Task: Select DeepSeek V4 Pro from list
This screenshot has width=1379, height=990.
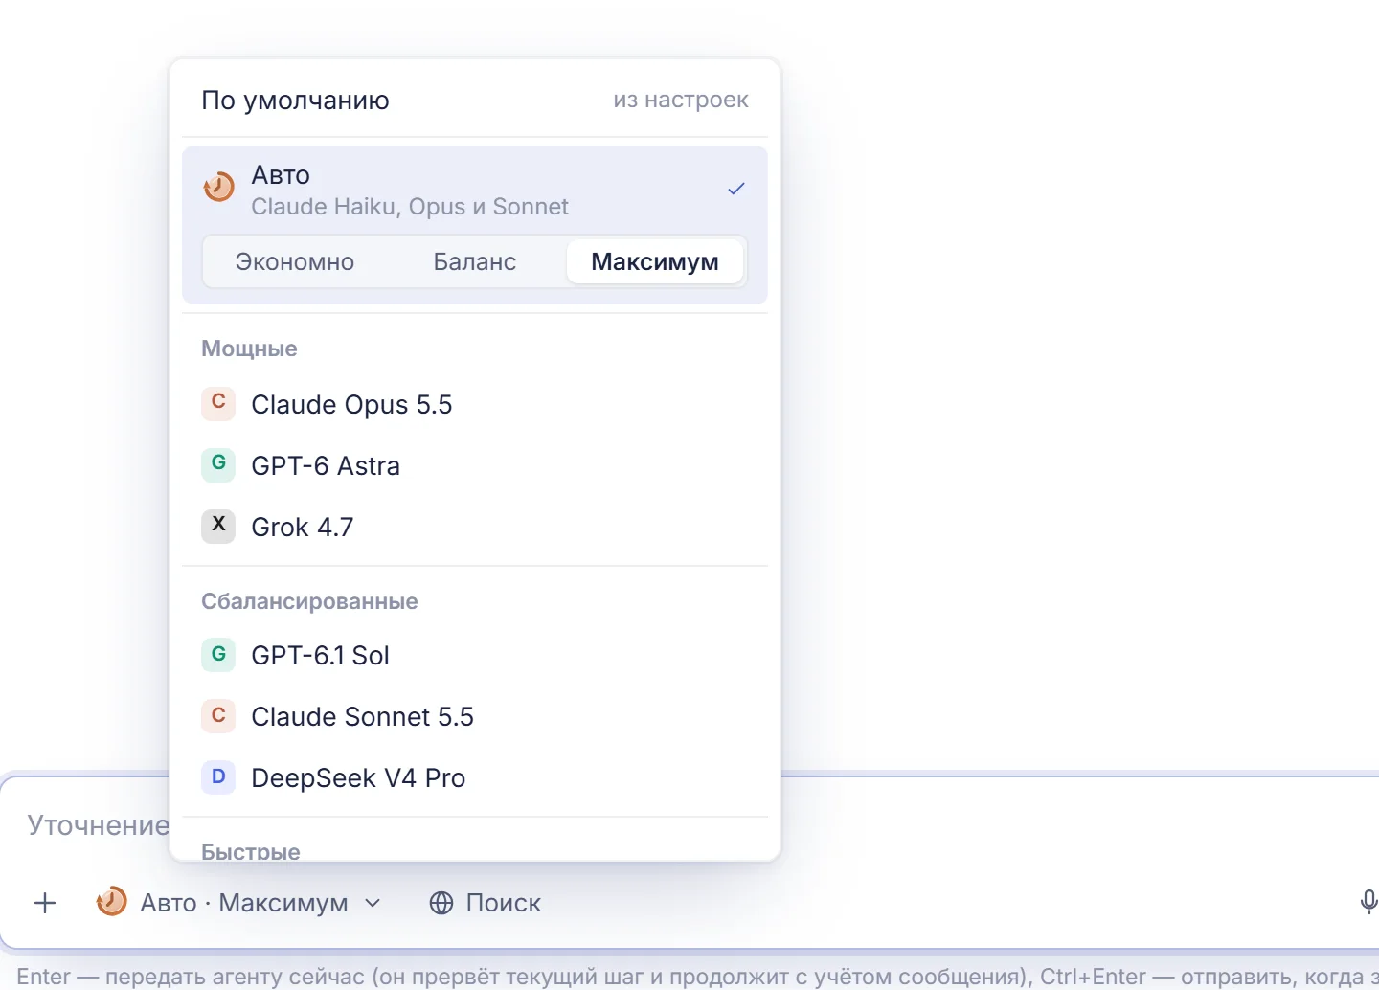Action: [475, 777]
